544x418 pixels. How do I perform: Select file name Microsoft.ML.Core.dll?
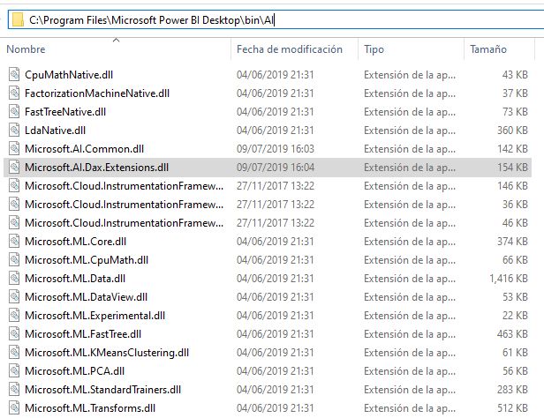click(x=75, y=242)
